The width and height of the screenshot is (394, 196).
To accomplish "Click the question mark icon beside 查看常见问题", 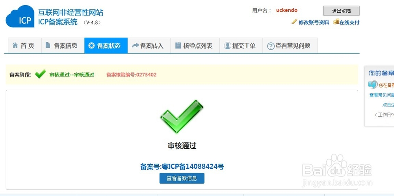I will tap(271, 46).
